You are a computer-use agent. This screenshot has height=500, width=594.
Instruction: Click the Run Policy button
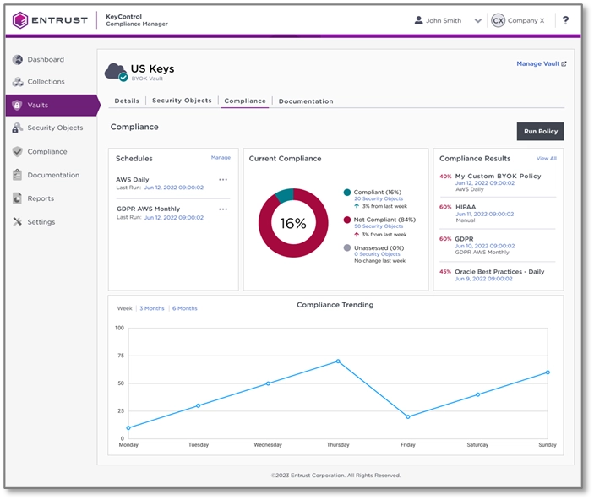point(540,132)
